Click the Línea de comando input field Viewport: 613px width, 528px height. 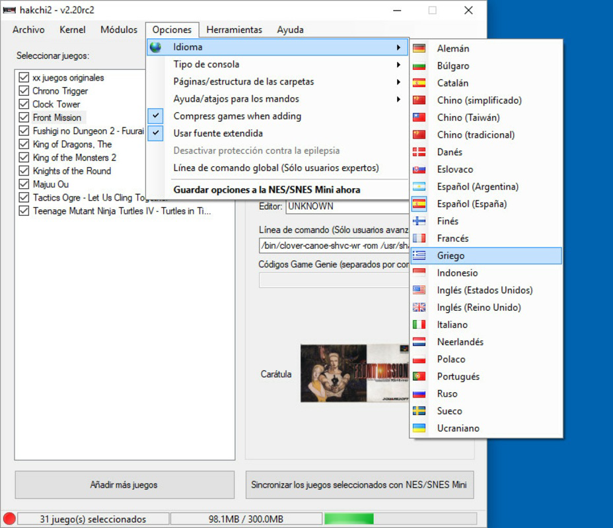tap(334, 246)
